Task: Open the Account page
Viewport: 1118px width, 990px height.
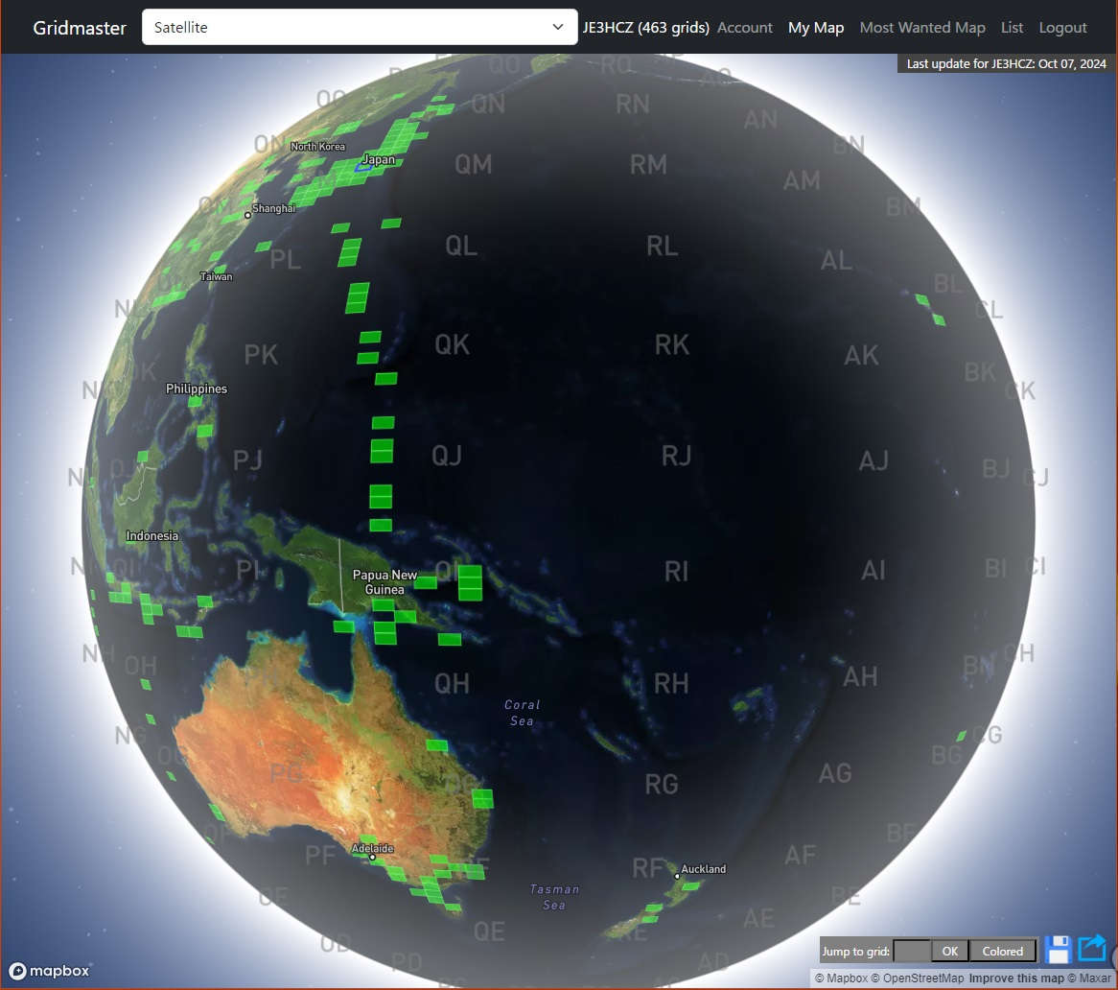Action: click(744, 28)
